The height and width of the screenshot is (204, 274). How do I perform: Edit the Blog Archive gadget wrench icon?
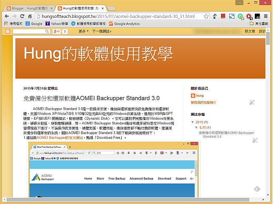pyautogui.click(x=255, y=140)
